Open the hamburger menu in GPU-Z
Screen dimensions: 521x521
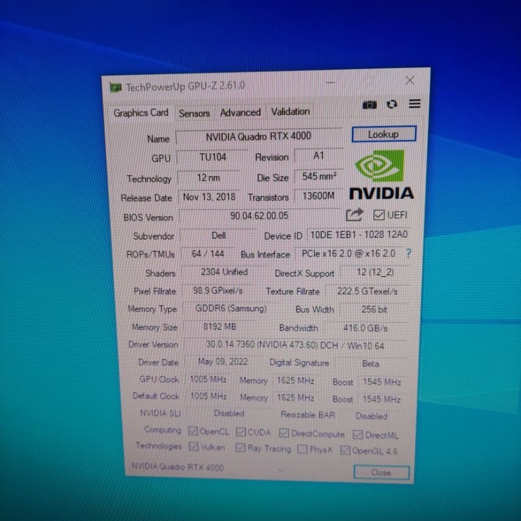coord(414,104)
